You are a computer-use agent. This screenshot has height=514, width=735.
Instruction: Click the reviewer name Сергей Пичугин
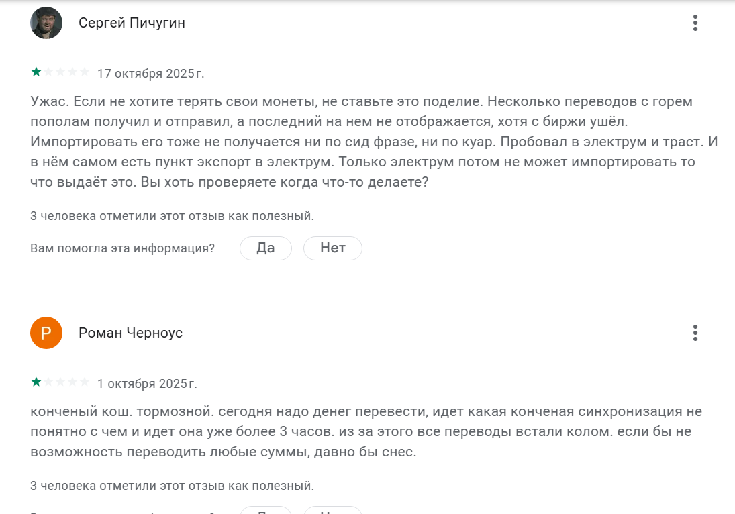click(132, 23)
